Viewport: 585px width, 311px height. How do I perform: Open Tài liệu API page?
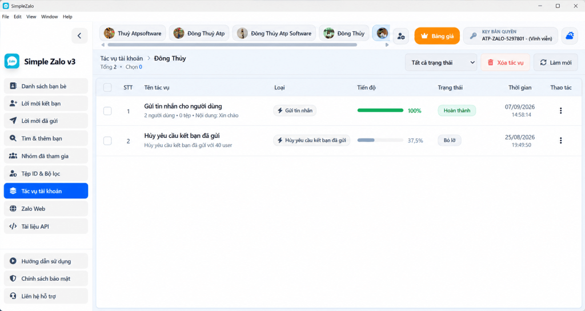46,226
